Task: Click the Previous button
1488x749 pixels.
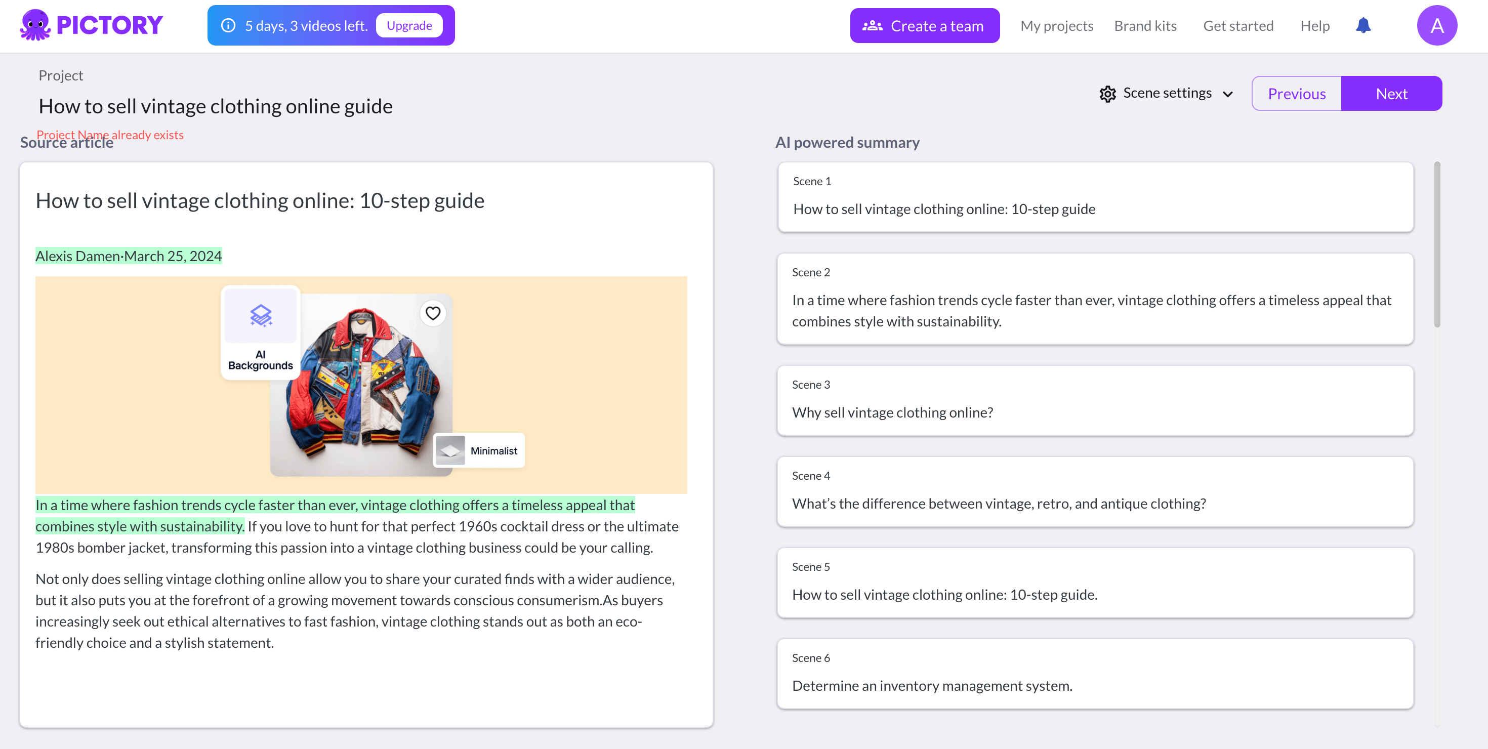Action: click(1297, 93)
